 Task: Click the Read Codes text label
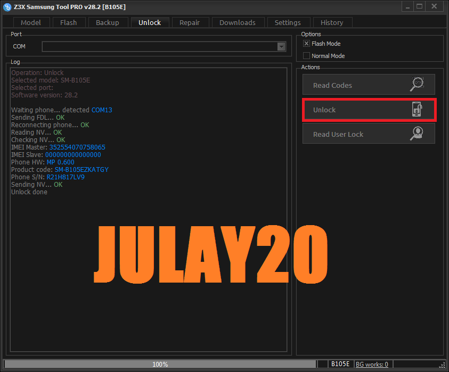tap(332, 85)
